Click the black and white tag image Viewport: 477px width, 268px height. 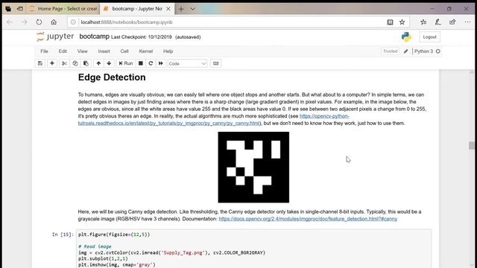[253, 167]
